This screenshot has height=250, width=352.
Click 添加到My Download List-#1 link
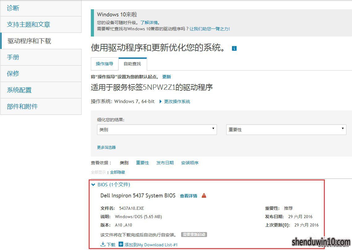pos(151,245)
